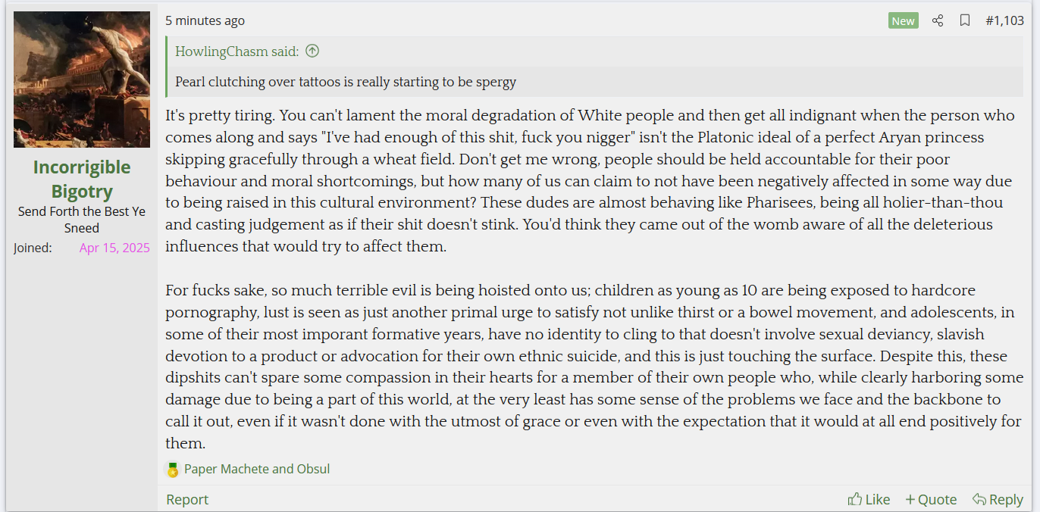Open post permalink #1,103
1040x512 pixels.
click(1004, 20)
